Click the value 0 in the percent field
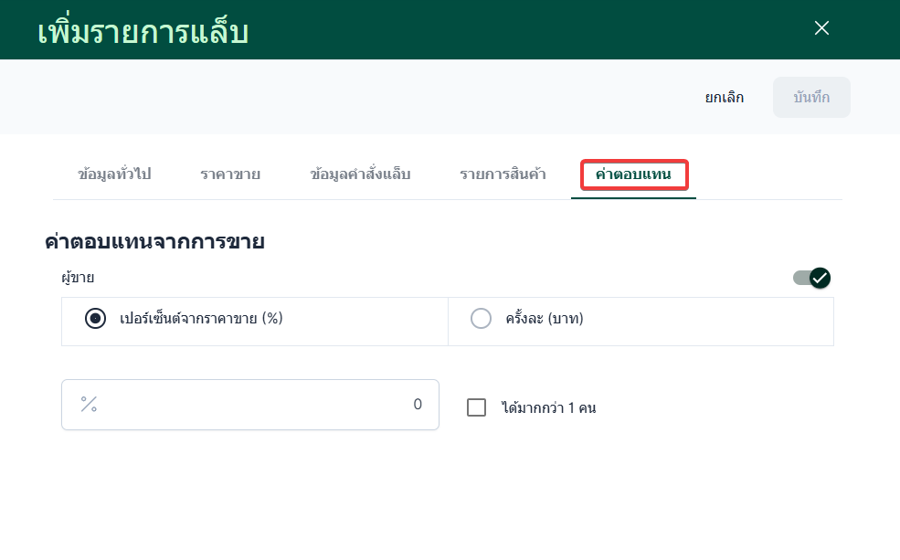 [418, 405]
